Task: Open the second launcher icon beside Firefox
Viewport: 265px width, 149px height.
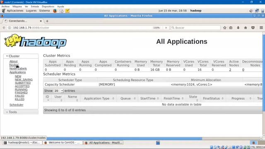Action: point(61,11)
